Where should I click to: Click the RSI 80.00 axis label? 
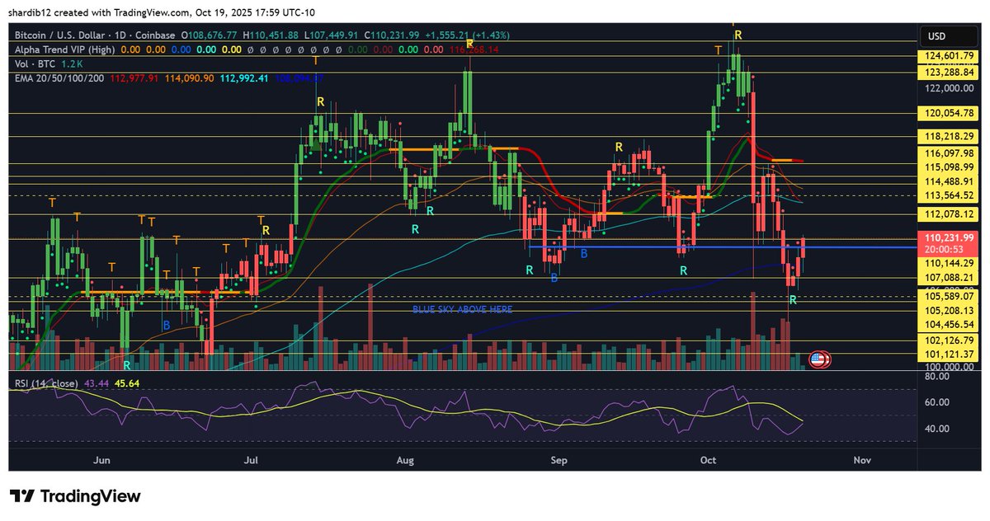coord(938,376)
